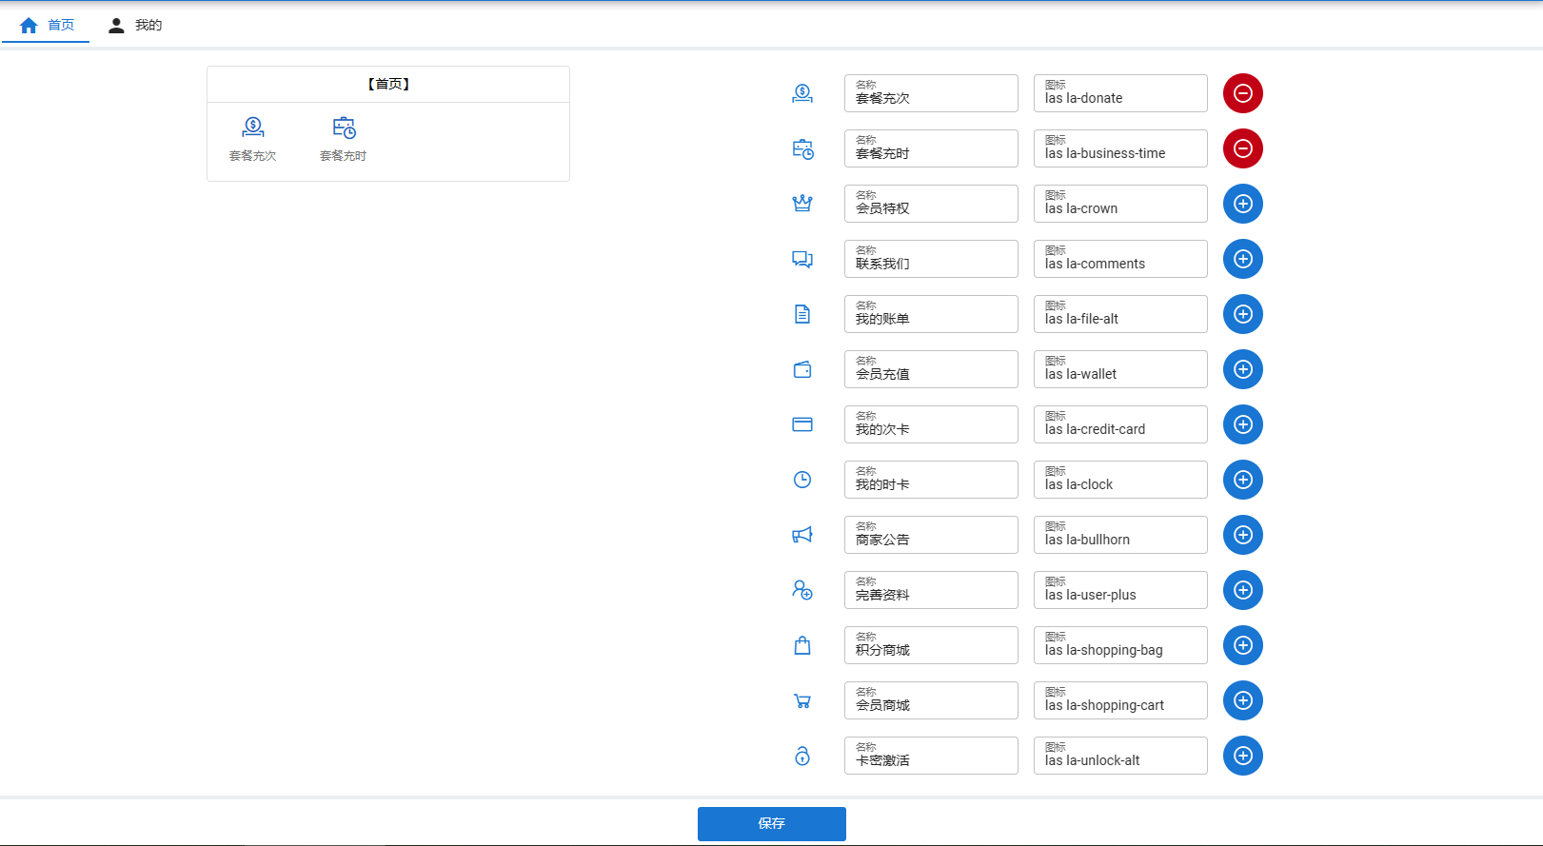Viewport: 1543px width, 846px height.
Task: Focus the icon field with las la-shopping-bag
Action: pos(1120,645)
